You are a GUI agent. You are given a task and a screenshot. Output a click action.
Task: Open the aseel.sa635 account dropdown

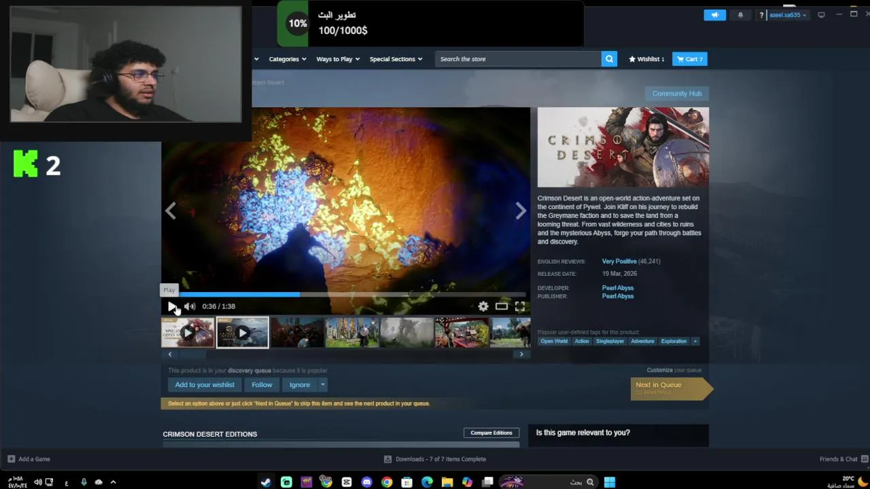coord(788,15)
